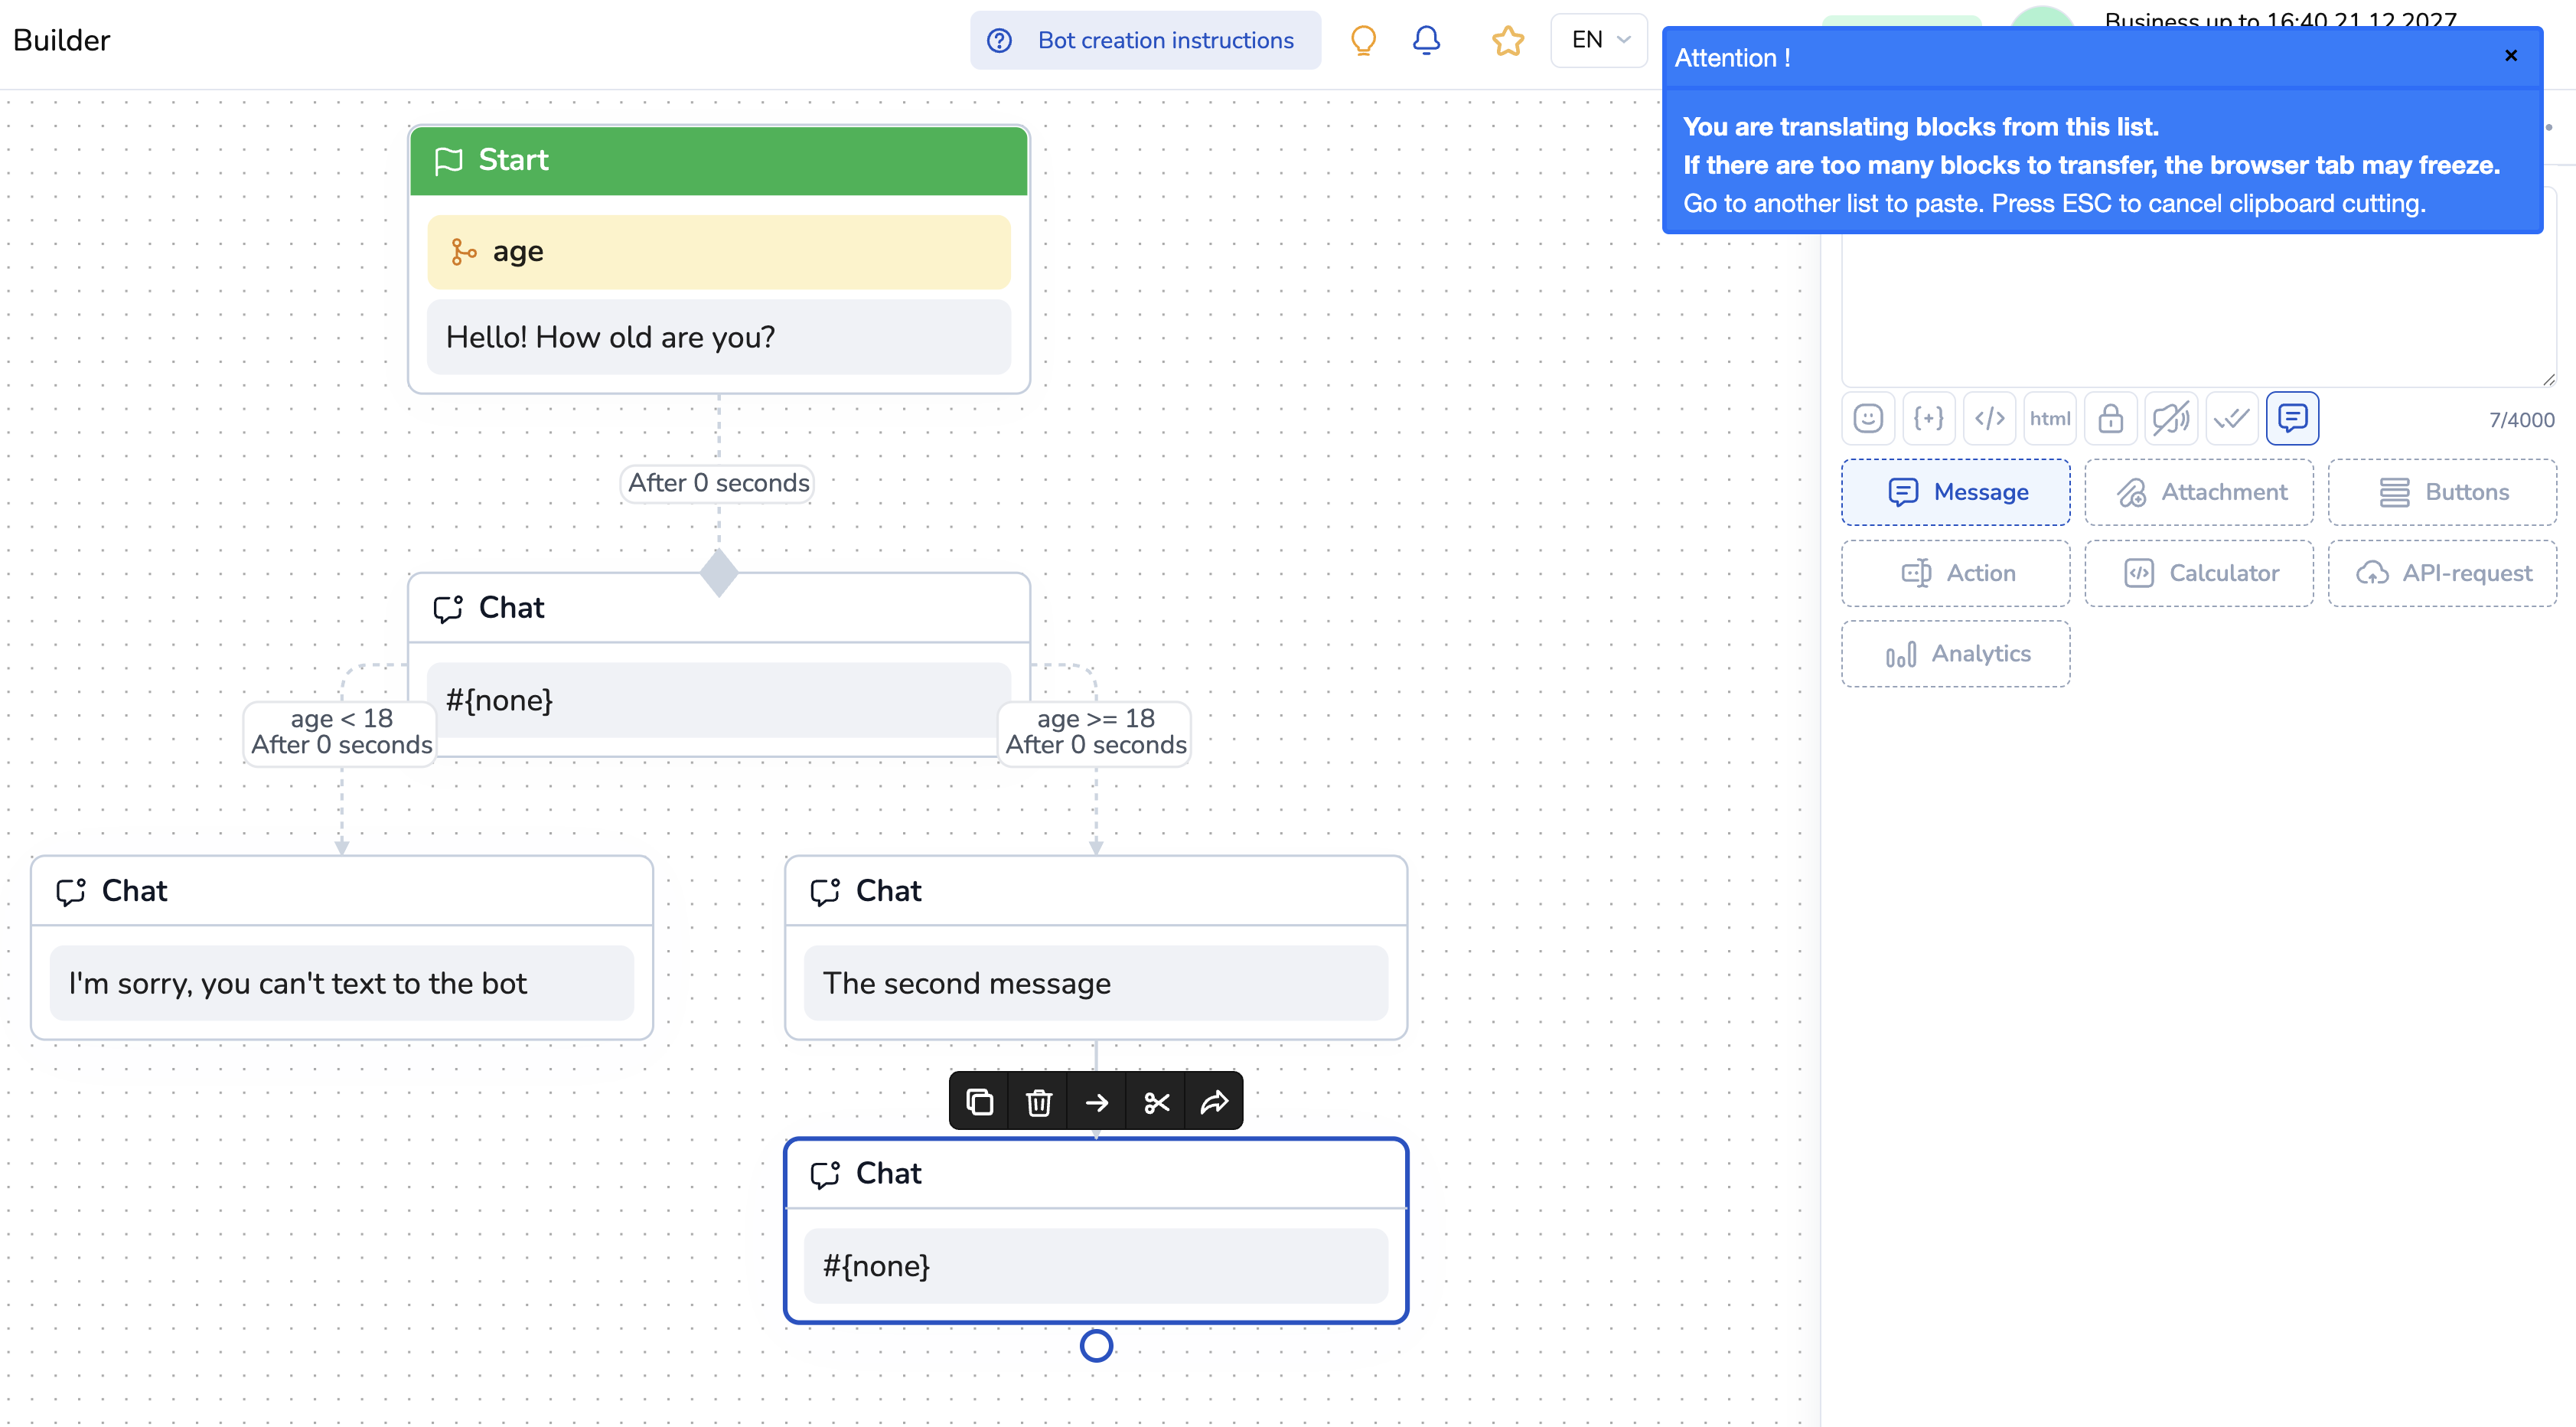The image size is (2576, 1427).
Task: Open the emoji picker icon
Action: pos(1868,418)
